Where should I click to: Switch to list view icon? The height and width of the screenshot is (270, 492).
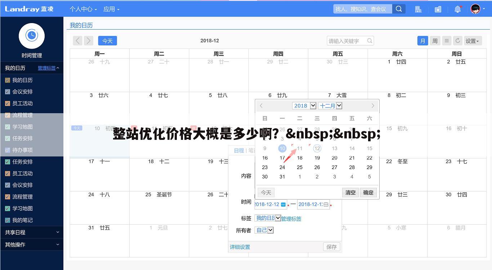click(x=447, y=41)
